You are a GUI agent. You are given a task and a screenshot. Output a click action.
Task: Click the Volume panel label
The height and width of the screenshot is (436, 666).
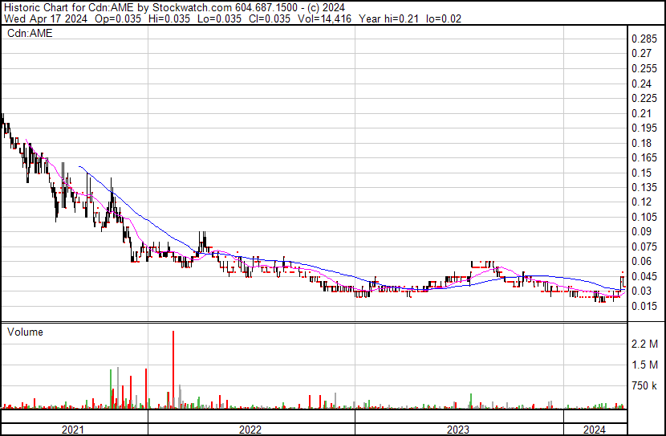(25, 332)
